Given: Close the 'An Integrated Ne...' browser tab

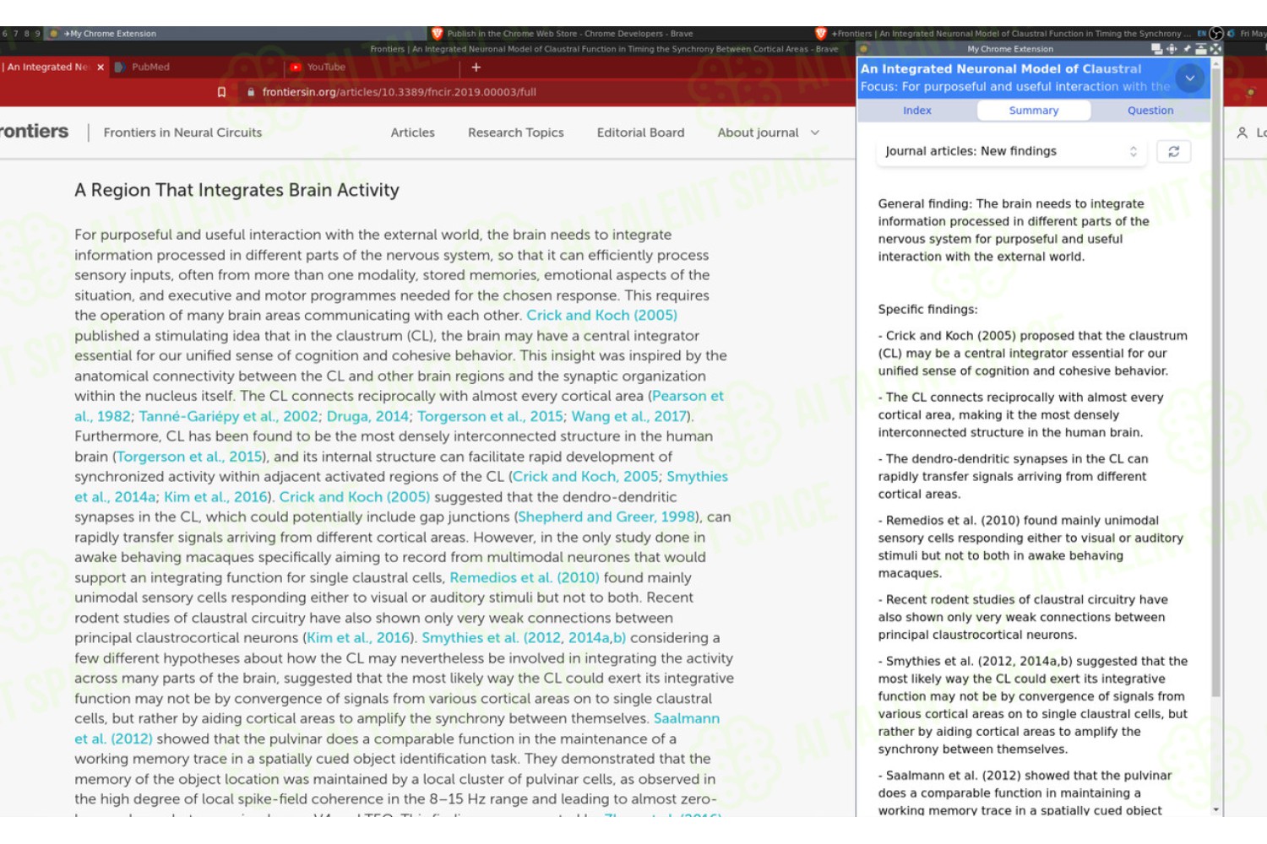Looking at the screenshot, I should [x=101, y=68].
